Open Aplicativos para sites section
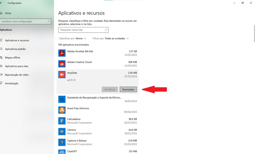255x154 pixels. coord(17,66)
